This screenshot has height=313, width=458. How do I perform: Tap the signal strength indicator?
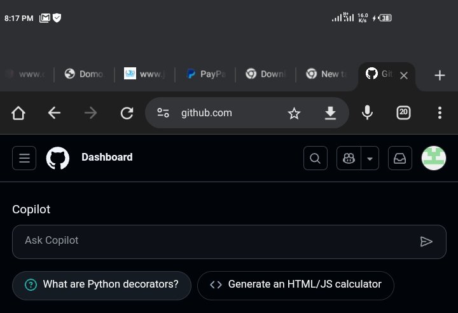click(343, 17)
